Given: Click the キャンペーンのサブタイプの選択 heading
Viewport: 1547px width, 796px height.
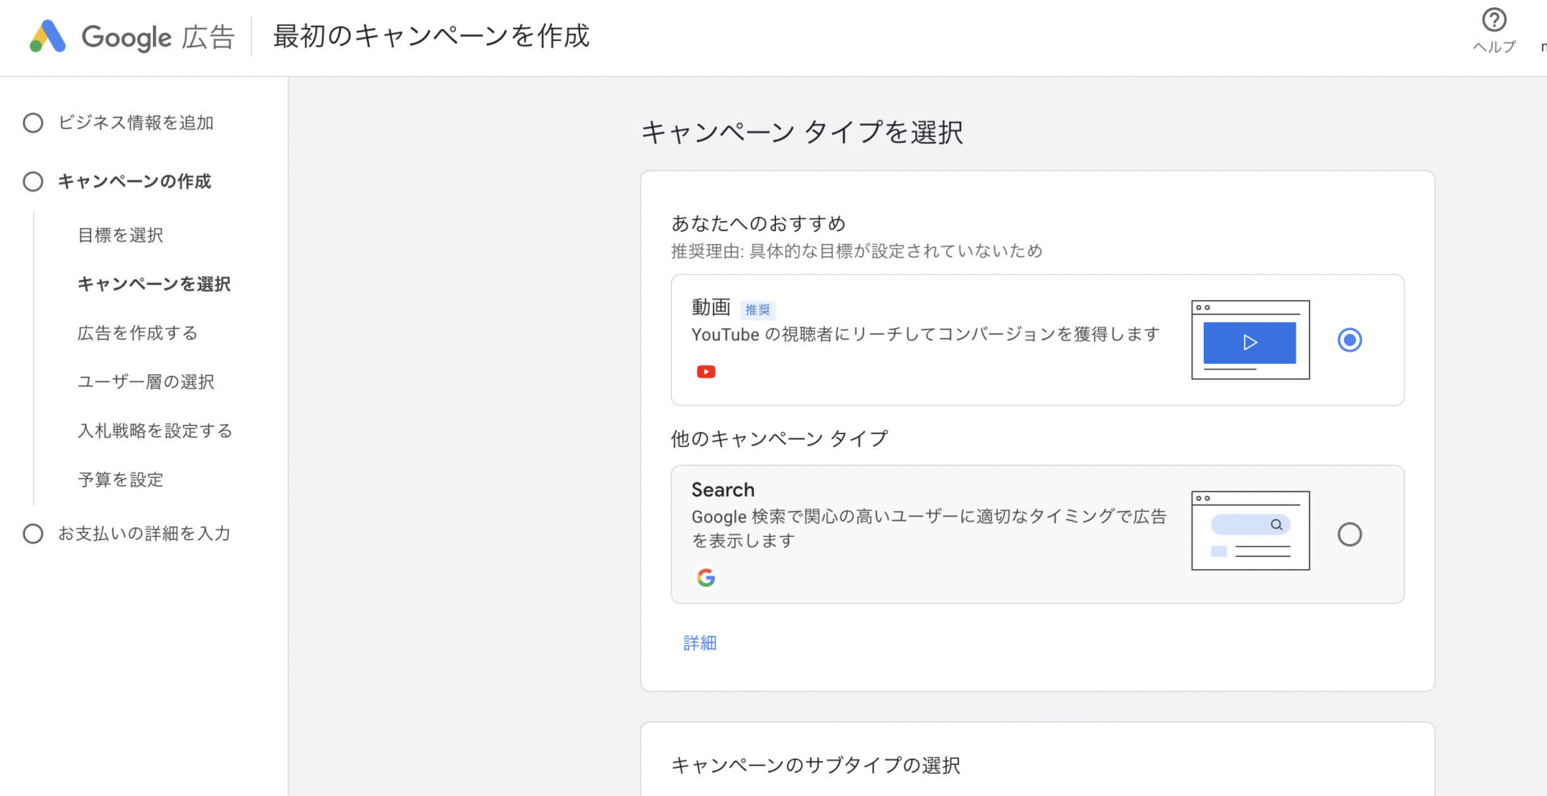Looking at the screenshot, I should pos(815,765).
